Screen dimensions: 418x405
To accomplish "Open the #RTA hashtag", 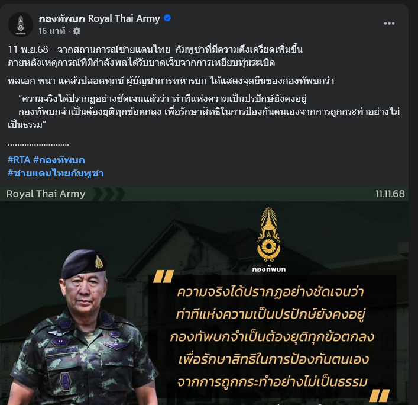I will click(19, 160).
